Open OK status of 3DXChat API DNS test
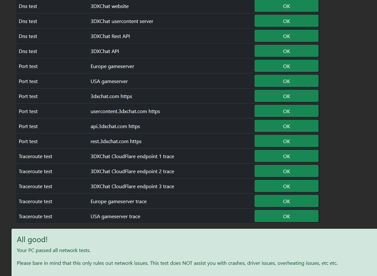This screenshot has width=377, height=276. click(287, 51)
